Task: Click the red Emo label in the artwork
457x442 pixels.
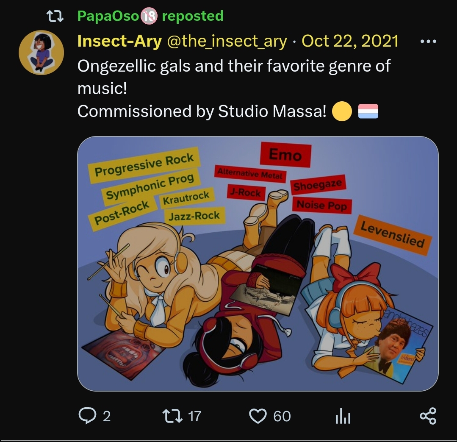Action: click(285, 155)
